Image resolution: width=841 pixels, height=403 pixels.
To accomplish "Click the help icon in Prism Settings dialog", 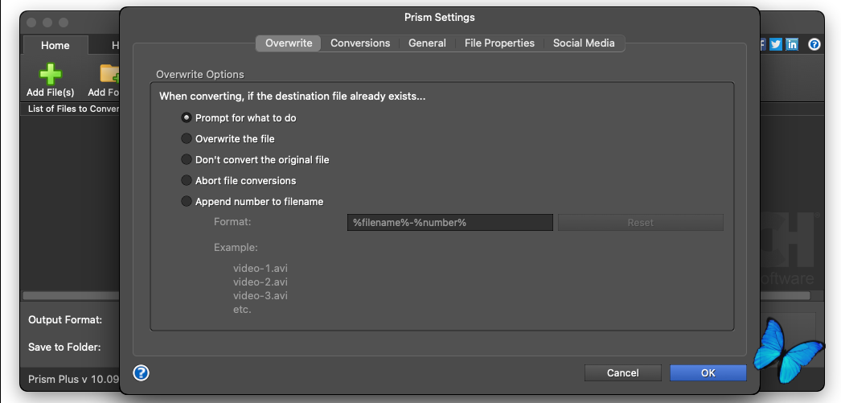I will 142,372.
